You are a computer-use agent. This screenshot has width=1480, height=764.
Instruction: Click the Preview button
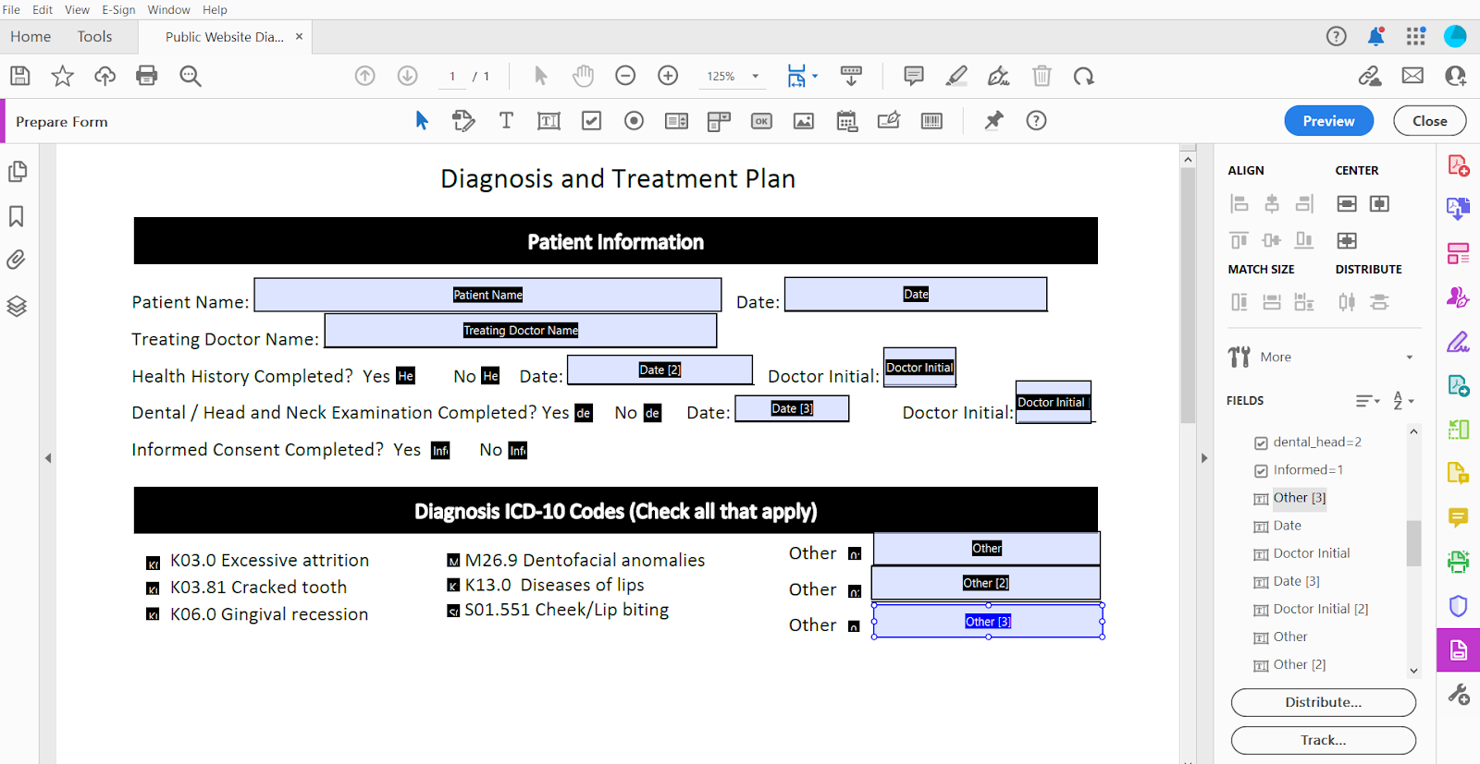(x=1328, y=121)
